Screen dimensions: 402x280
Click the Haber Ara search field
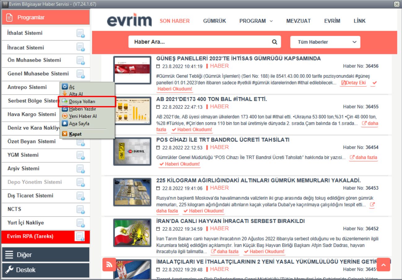[x=204, y=42]
